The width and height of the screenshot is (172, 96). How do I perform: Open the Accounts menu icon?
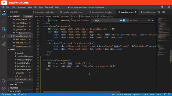pyautogui.click(x=3, y=81)
